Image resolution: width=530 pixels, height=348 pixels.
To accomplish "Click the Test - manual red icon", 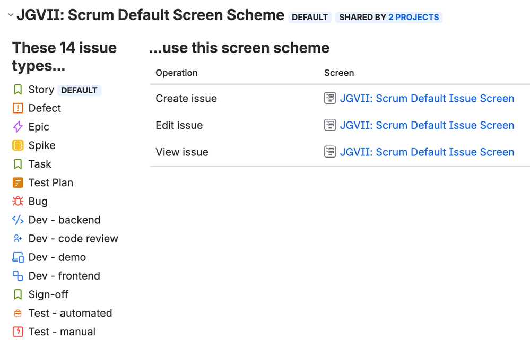I will (18, 332).
